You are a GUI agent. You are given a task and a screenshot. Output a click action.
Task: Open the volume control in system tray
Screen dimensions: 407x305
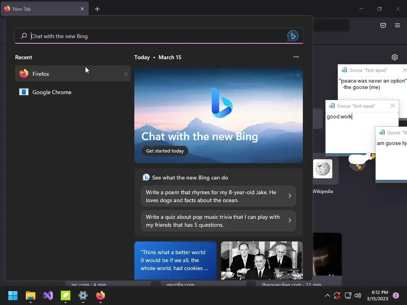pos(358,295)
